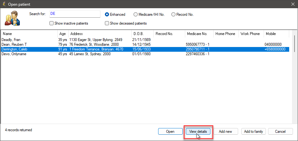The height and width of the screenshot is (141, 298).
Task: Click the Medicare No. column header
Action: pos(199,34)
